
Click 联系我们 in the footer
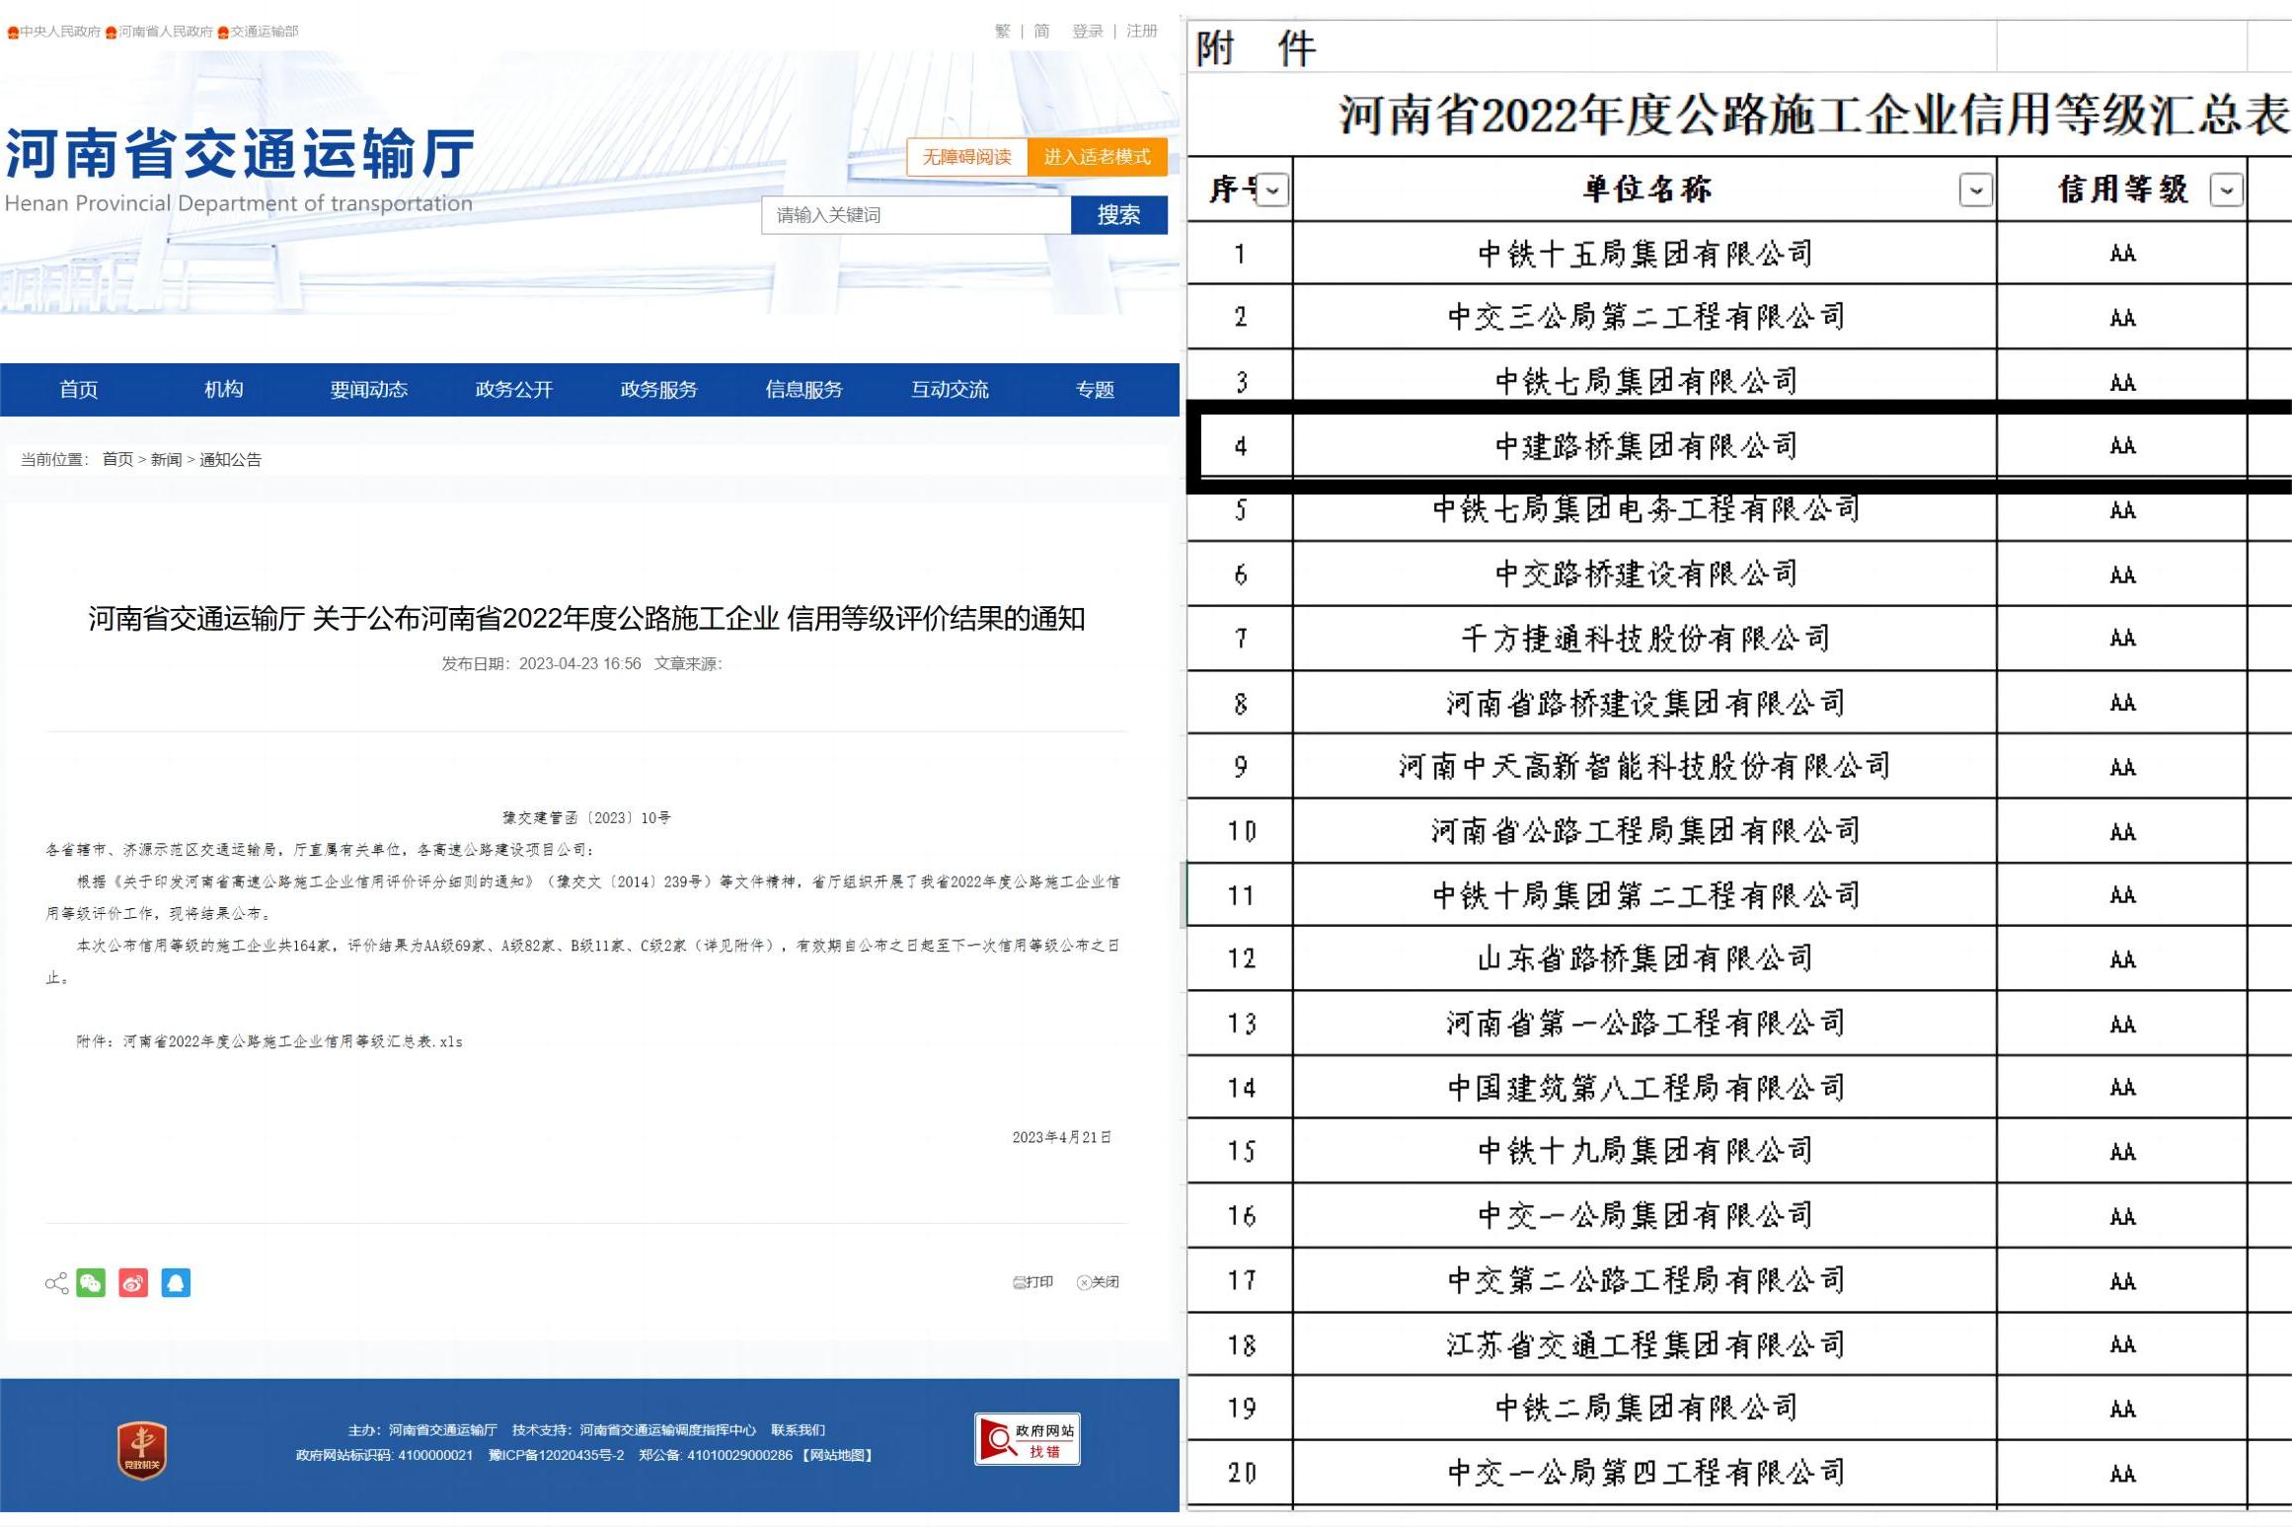[798, 1430]
